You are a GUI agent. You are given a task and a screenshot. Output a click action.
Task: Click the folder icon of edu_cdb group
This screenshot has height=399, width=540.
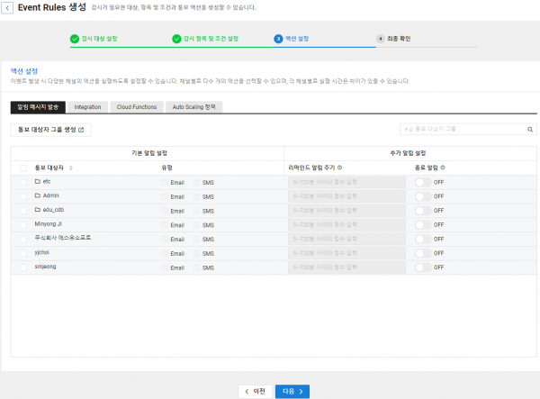coord(38,210)
